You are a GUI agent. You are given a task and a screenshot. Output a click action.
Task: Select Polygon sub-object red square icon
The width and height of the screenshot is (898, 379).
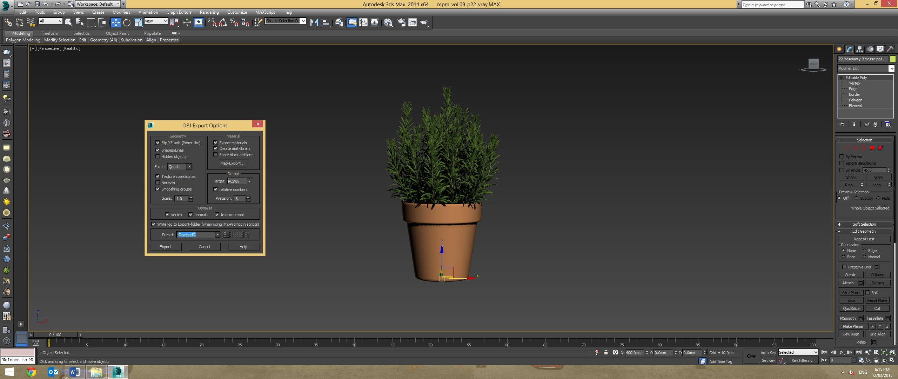872,148
